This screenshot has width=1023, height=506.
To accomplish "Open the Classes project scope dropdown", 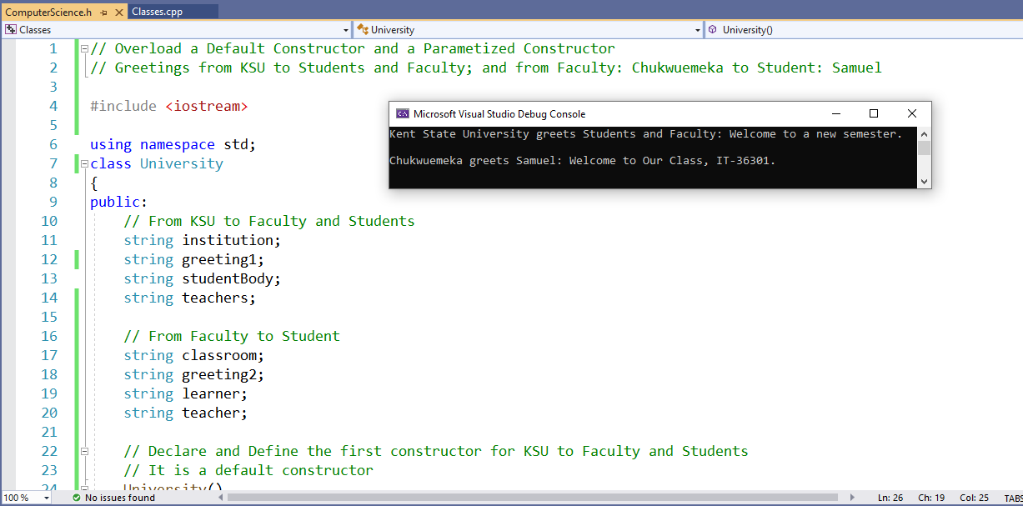I will coord(346,30).
